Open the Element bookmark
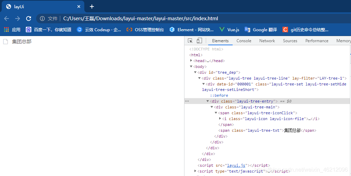This screenshot has height=176, width=351. pyautogui.click(x=192, y=30)
